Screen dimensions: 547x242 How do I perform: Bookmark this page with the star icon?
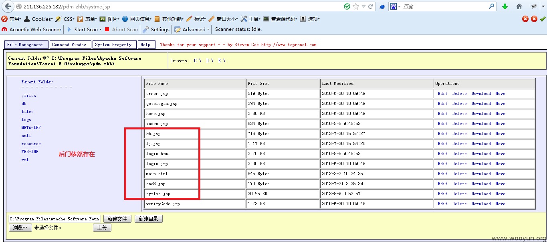tap(356, 6)
